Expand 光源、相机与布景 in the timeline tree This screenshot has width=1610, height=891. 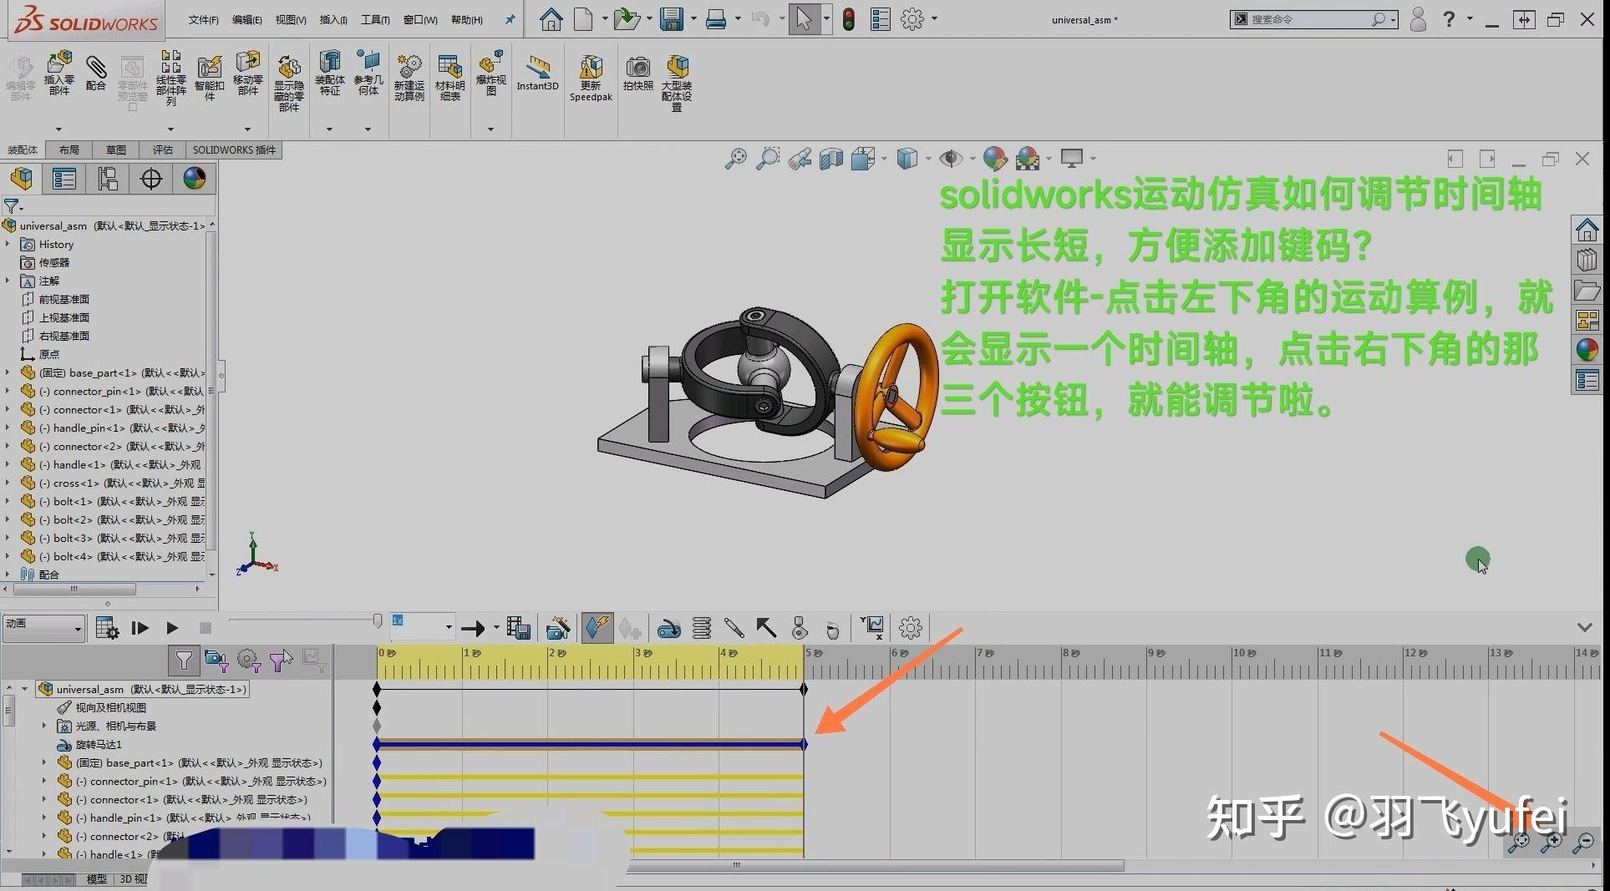[x=44, y=726]
